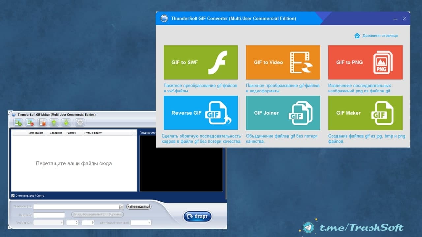Viewport: 422px width, 237px height.
Task: Click the Задержка column header
Action: tap(56, 133)
